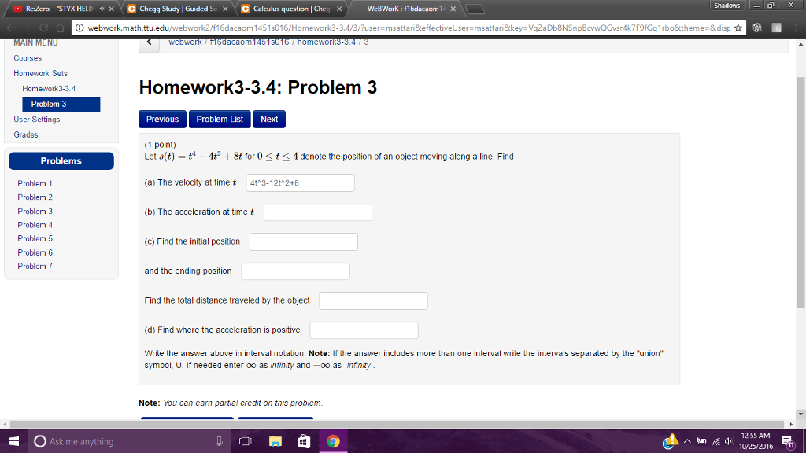Image resolution: width=806 pixels, height=453 pixels.
Task: Open the speaker volume icon in system tray
Action: [x=729, y=441]
